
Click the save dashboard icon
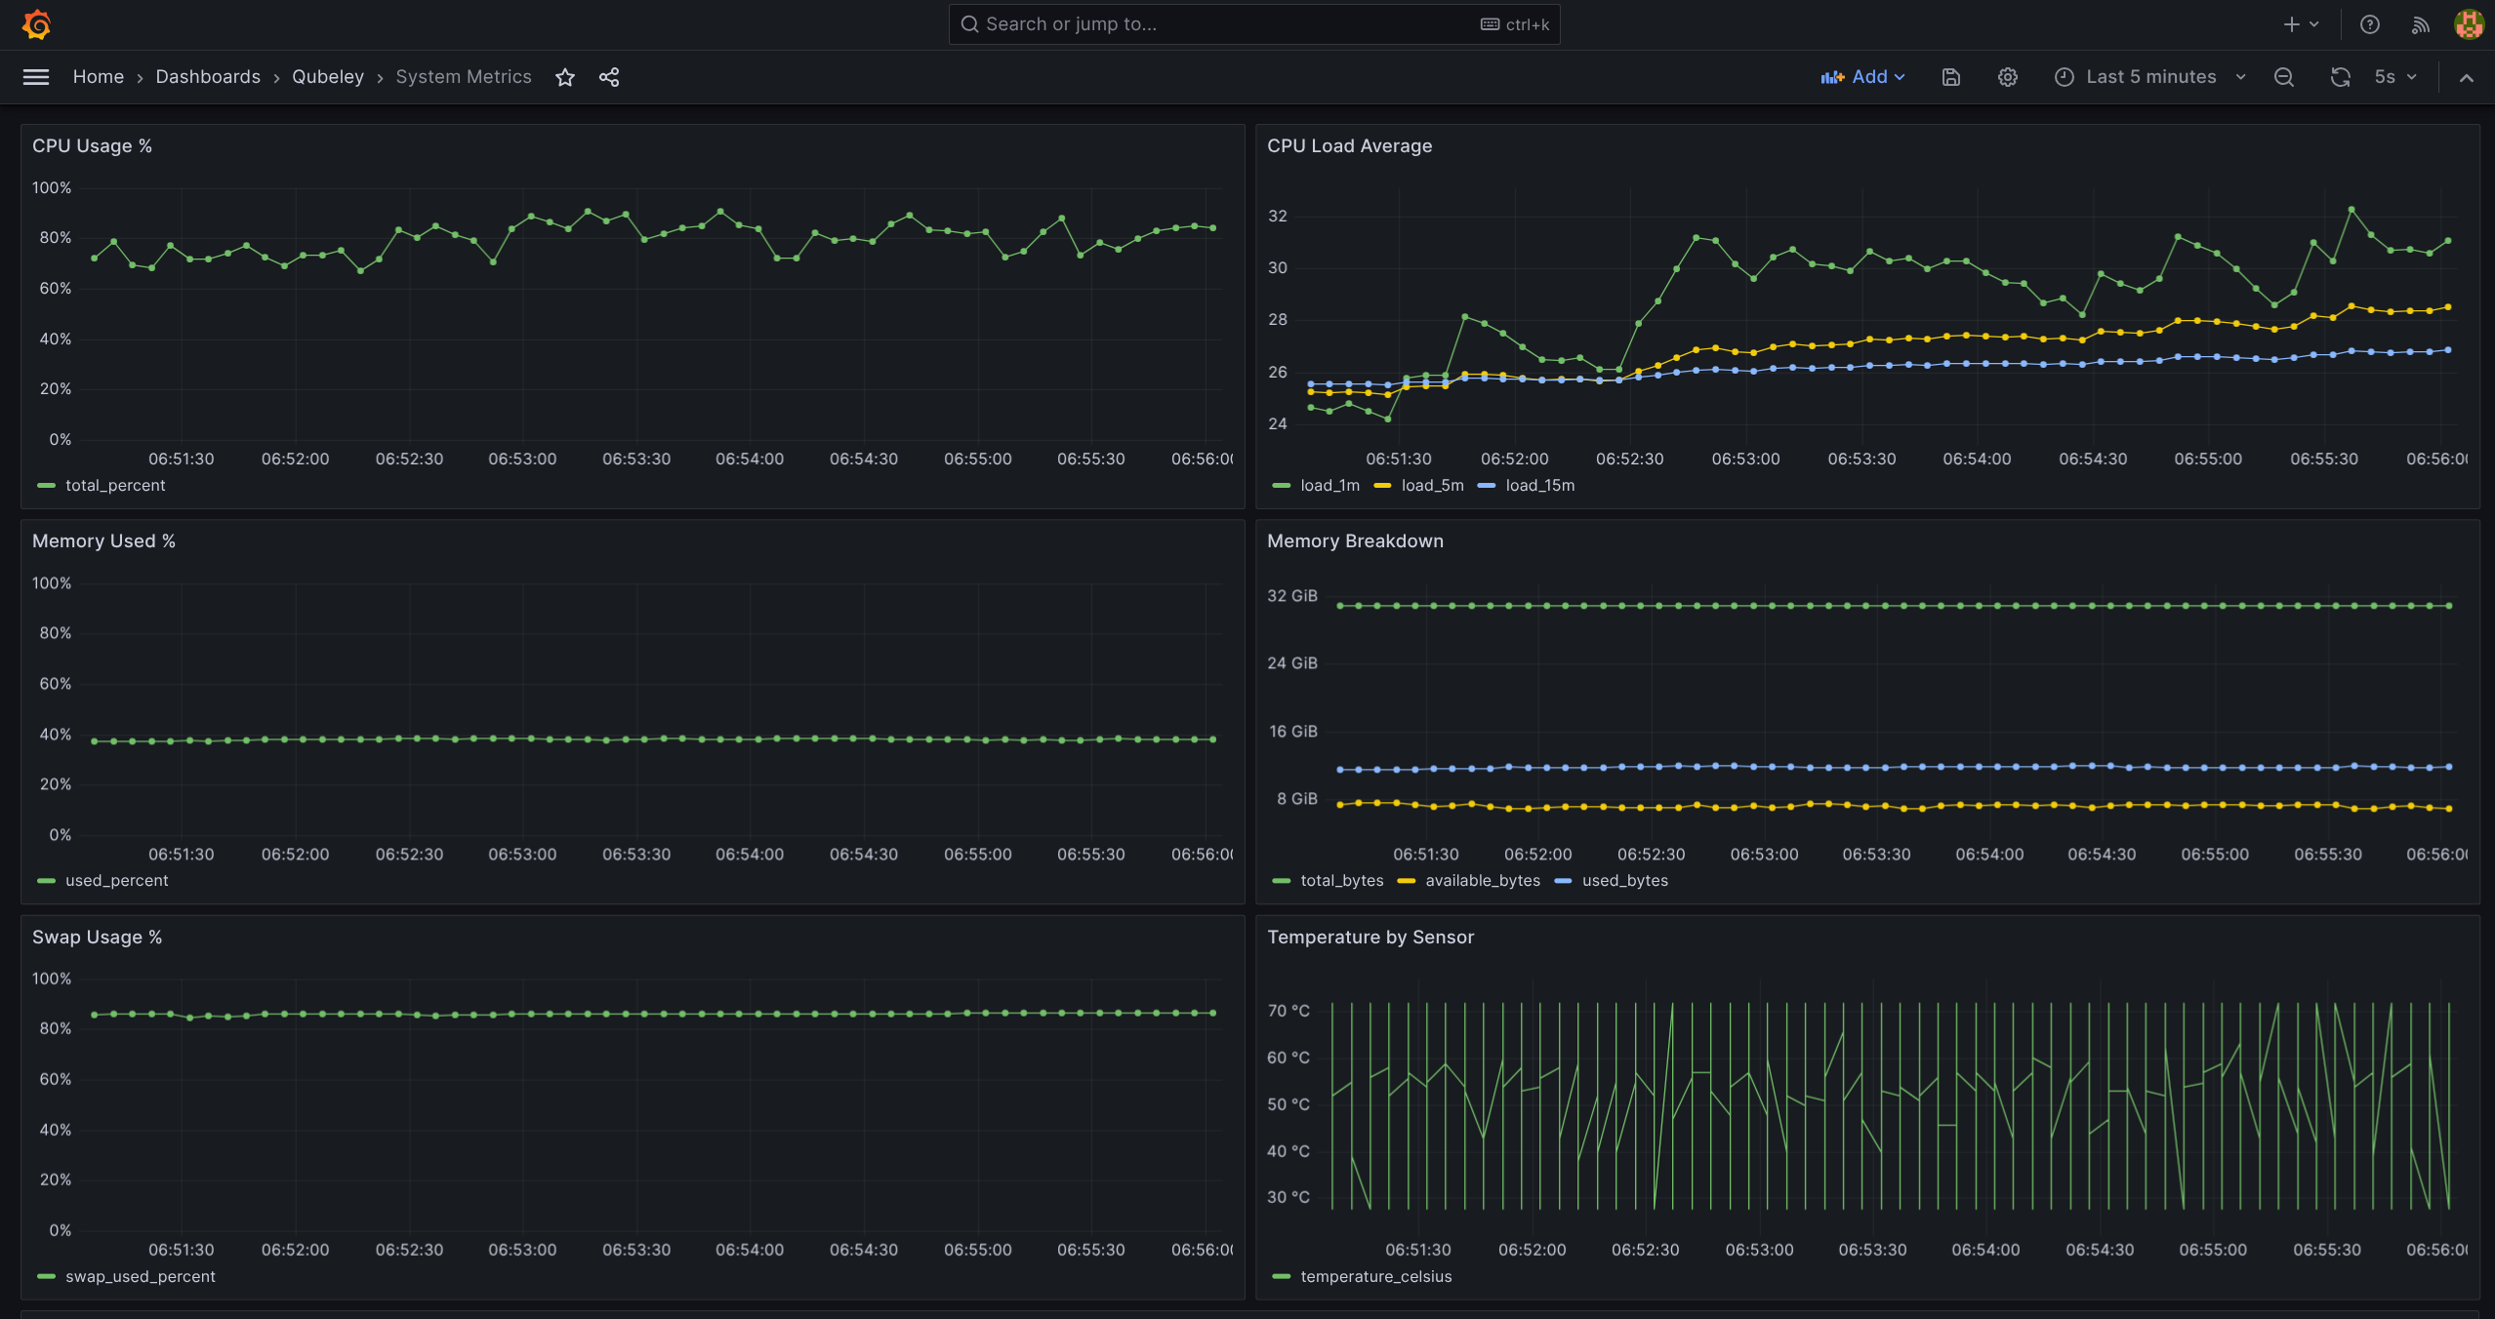[x=1950, y=77]
